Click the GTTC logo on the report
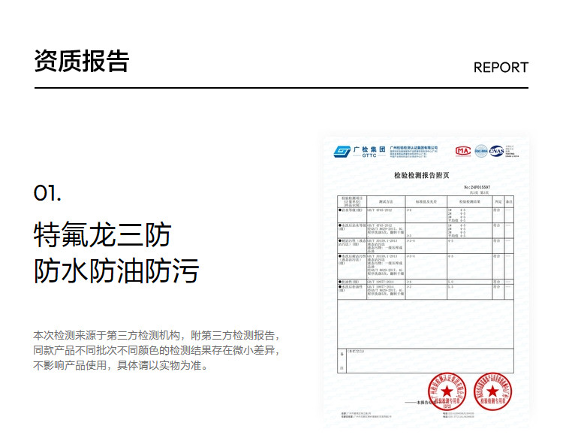 358,151
